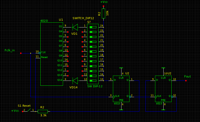The height and width of the screenshot is (122, 200).
Task: Click the red Fout terminal marker
Action: point(186,81)
